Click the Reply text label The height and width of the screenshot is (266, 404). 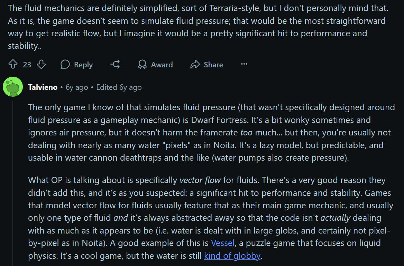click(x=83, y=65)
